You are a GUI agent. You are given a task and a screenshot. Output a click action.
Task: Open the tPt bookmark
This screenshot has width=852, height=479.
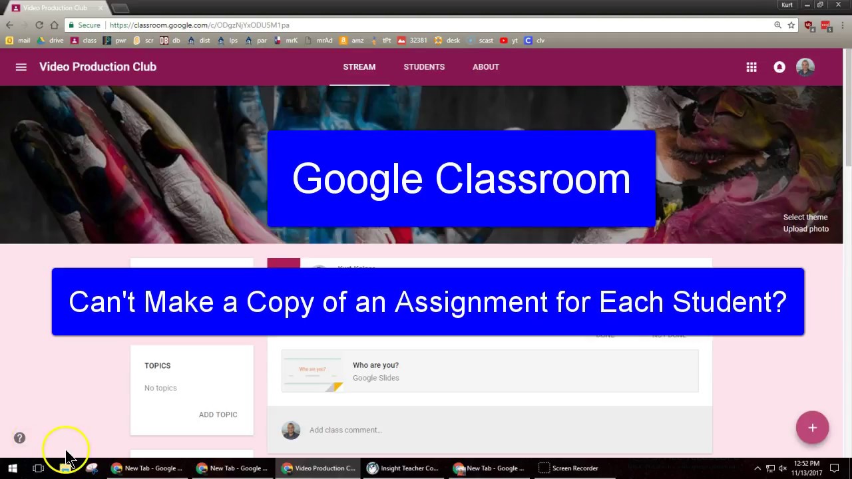click(381, 40)
